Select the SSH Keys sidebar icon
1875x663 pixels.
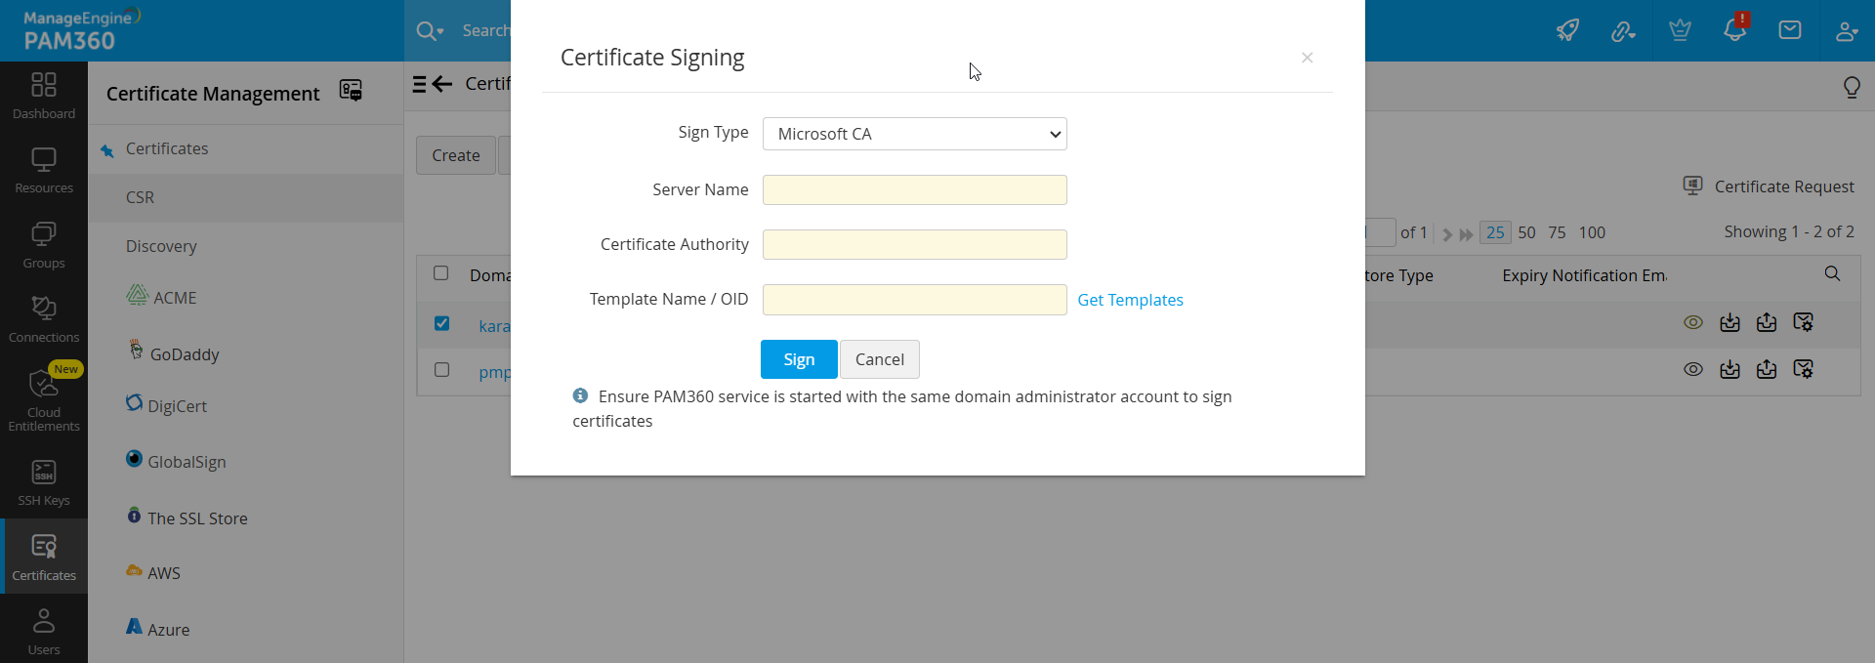pos(43,480)
